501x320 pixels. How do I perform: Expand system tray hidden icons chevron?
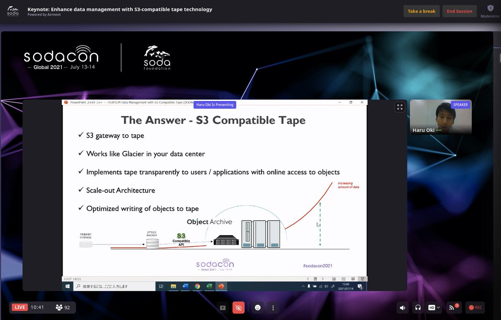pyautogui.click(x=304, y=287)
